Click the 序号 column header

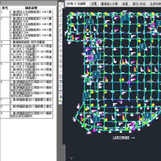pos(5,8)
